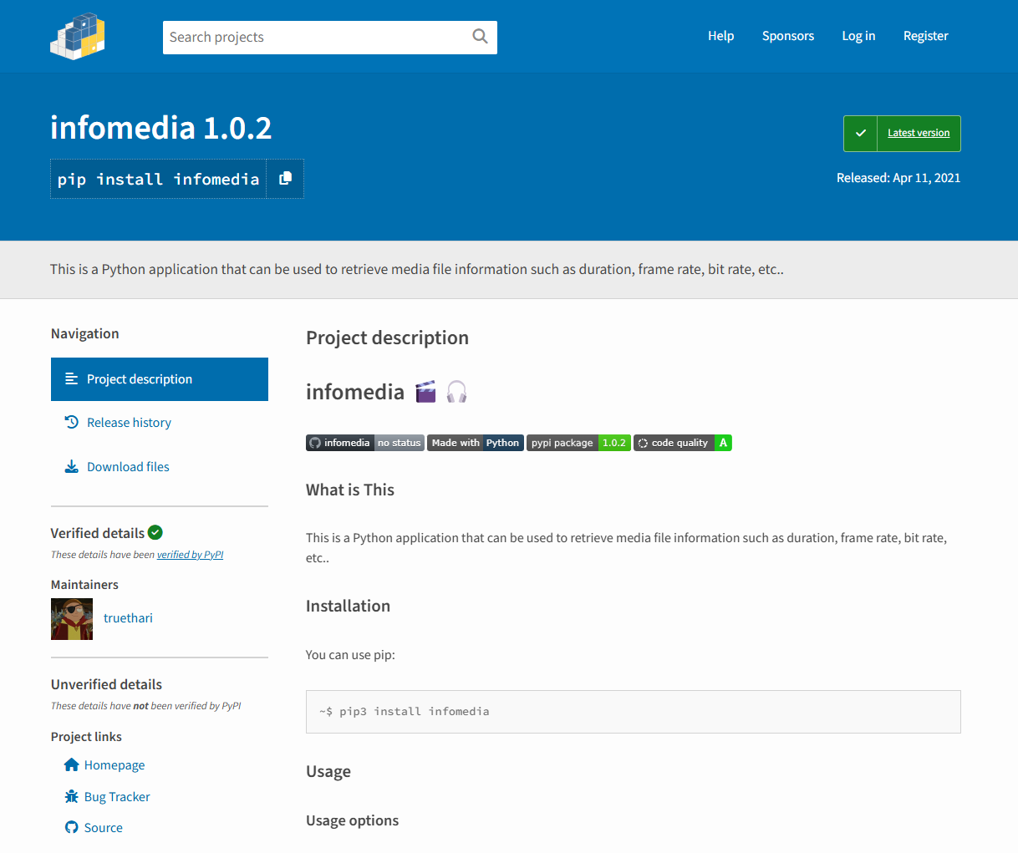The height and width of the screenshot is (853, 1018).
Task: Click the clapper board emoji beside infomedia
Action: click(x=425, y=391)
